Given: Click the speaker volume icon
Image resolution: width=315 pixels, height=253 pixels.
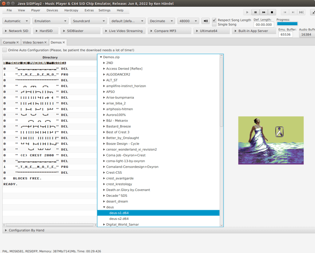Looking at the screenshot, I should coord(205,21).
